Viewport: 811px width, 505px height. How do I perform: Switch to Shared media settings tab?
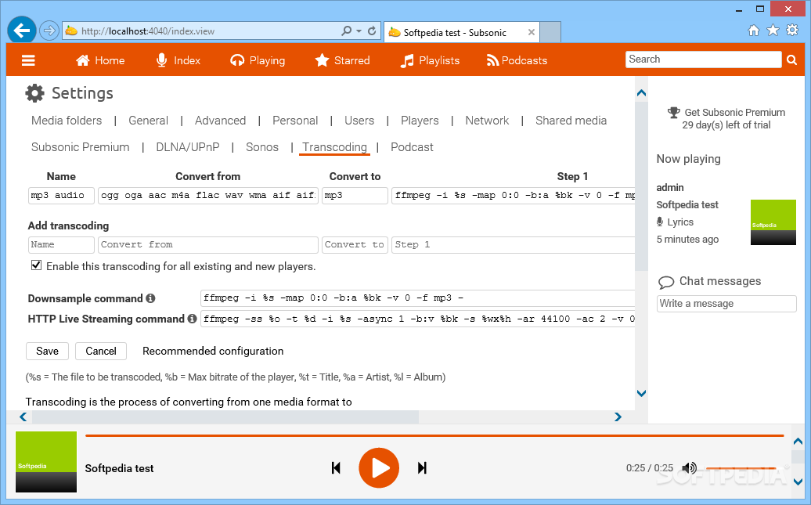571,121
